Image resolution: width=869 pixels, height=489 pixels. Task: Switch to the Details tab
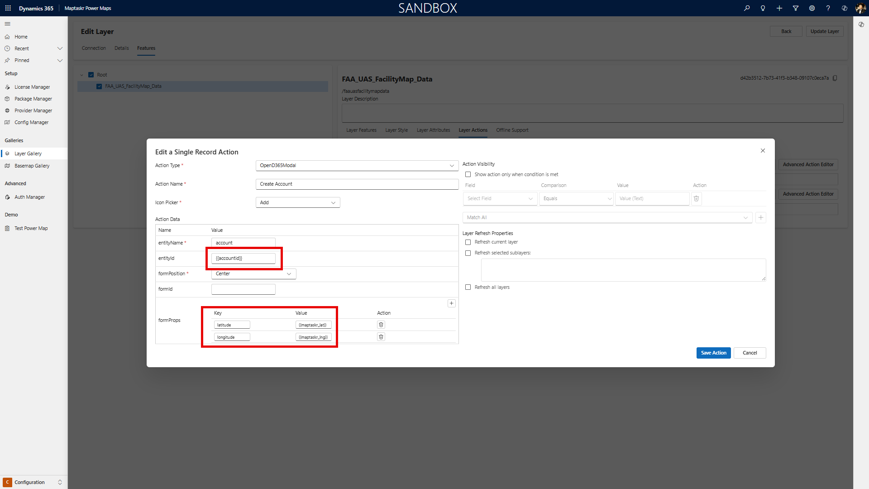coord(121,48)
